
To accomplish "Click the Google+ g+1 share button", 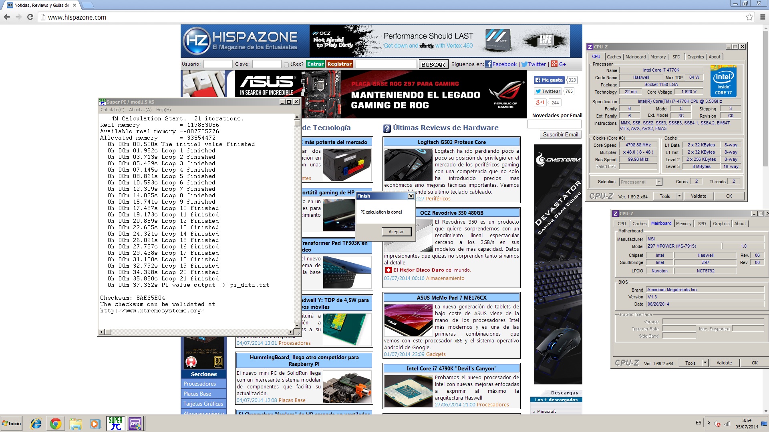I will click(540, 102).
